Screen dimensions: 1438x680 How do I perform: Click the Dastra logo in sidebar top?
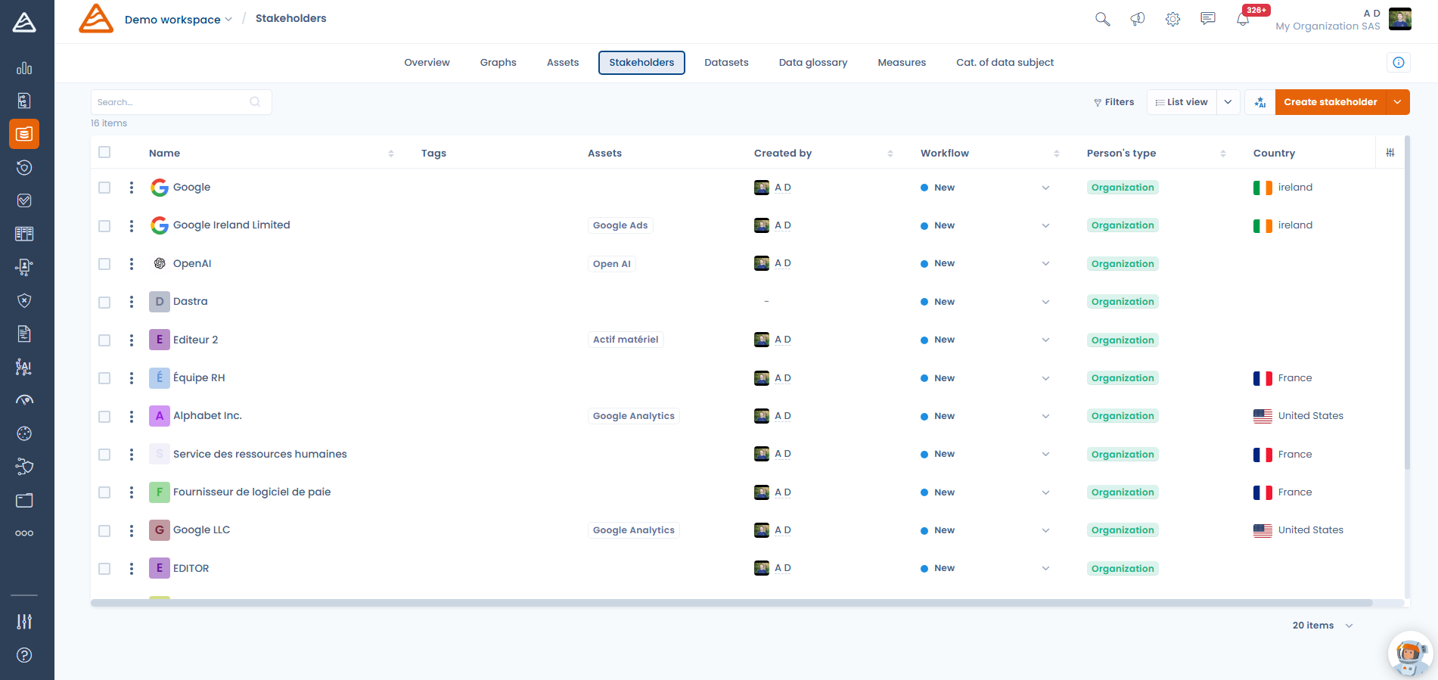click(x=24, y=23)
